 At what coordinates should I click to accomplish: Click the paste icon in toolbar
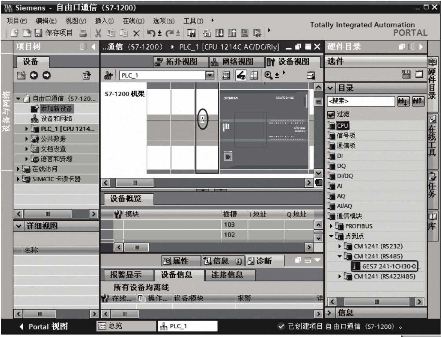tap(124, 33)
